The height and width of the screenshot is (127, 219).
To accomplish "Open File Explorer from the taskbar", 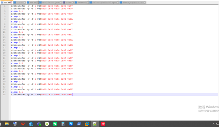I will tap(7, 124).
